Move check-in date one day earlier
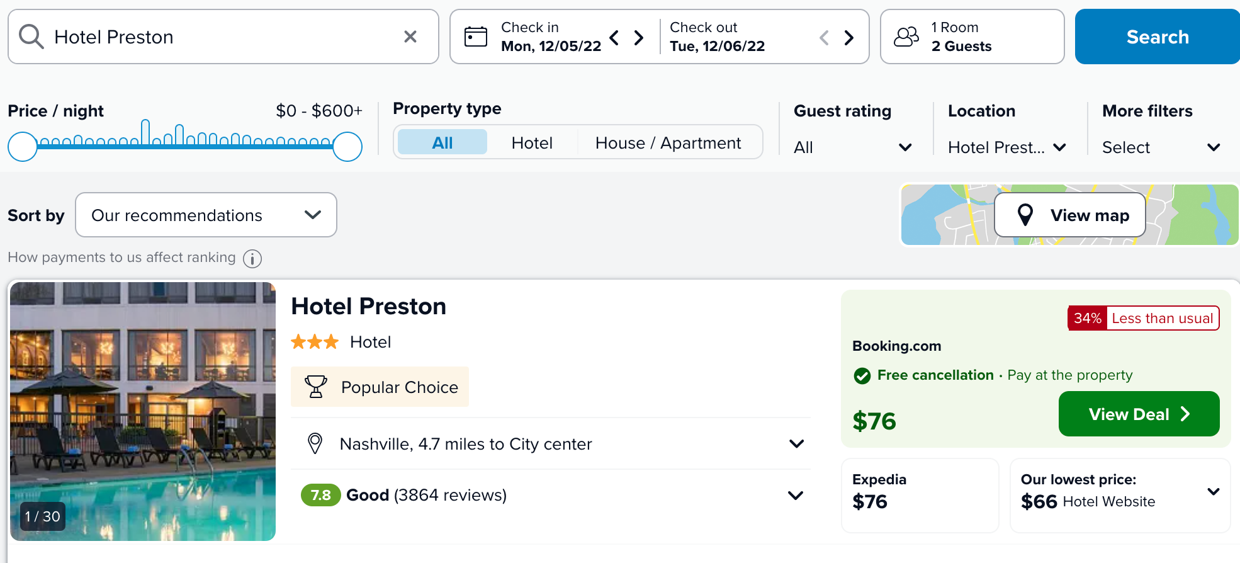This screenshot has height=563, width=1240. (x=615, y=38)
